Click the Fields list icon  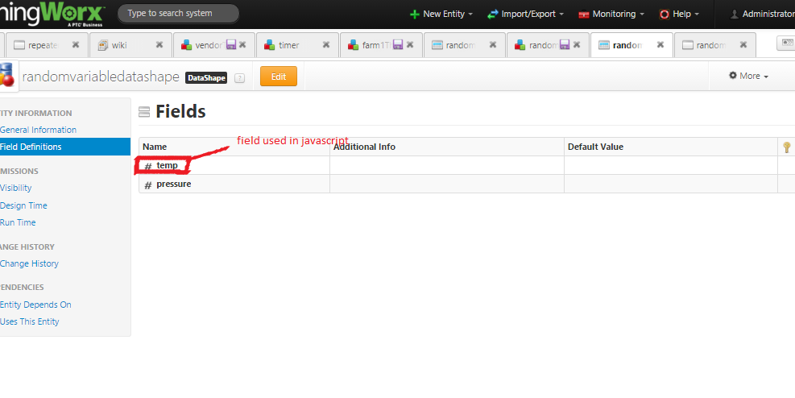coord(144,111)
